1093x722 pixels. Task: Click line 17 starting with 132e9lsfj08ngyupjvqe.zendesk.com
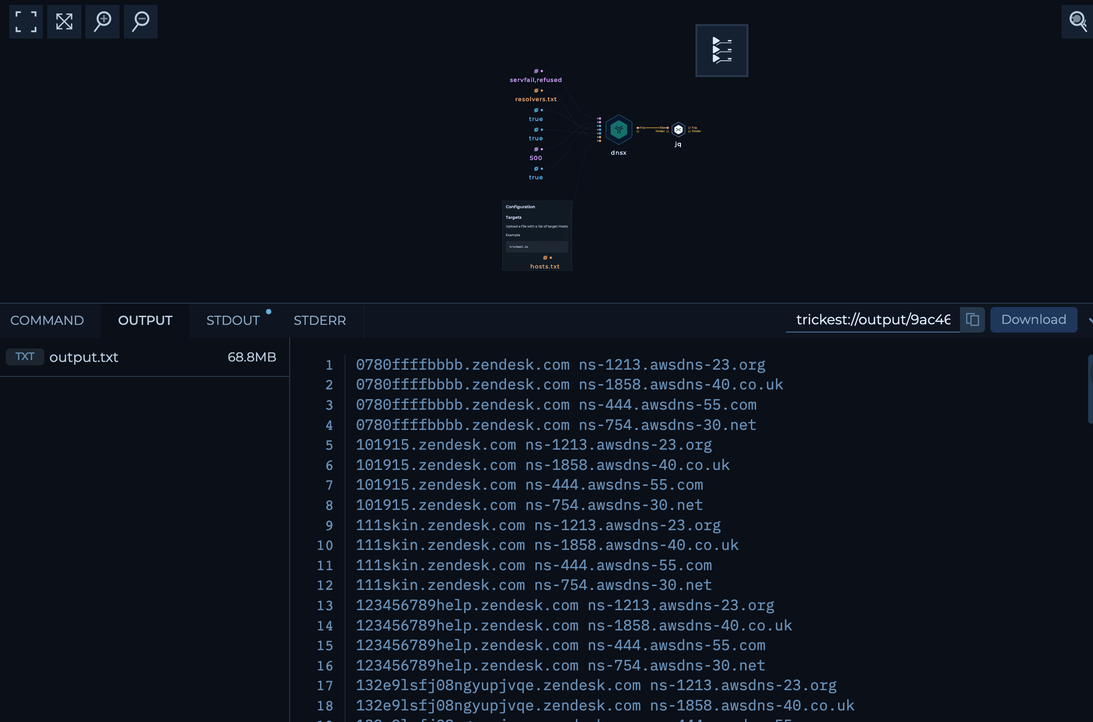pyautogui.click(x=596, y=685)
